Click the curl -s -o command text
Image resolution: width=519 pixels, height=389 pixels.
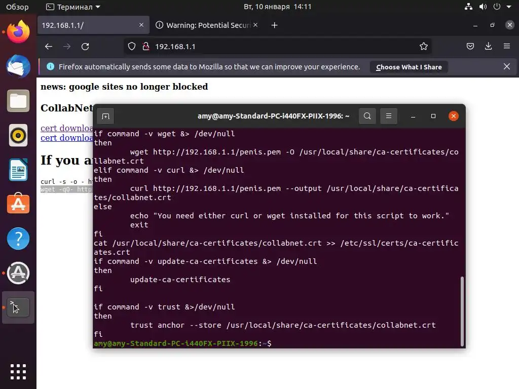66,182
